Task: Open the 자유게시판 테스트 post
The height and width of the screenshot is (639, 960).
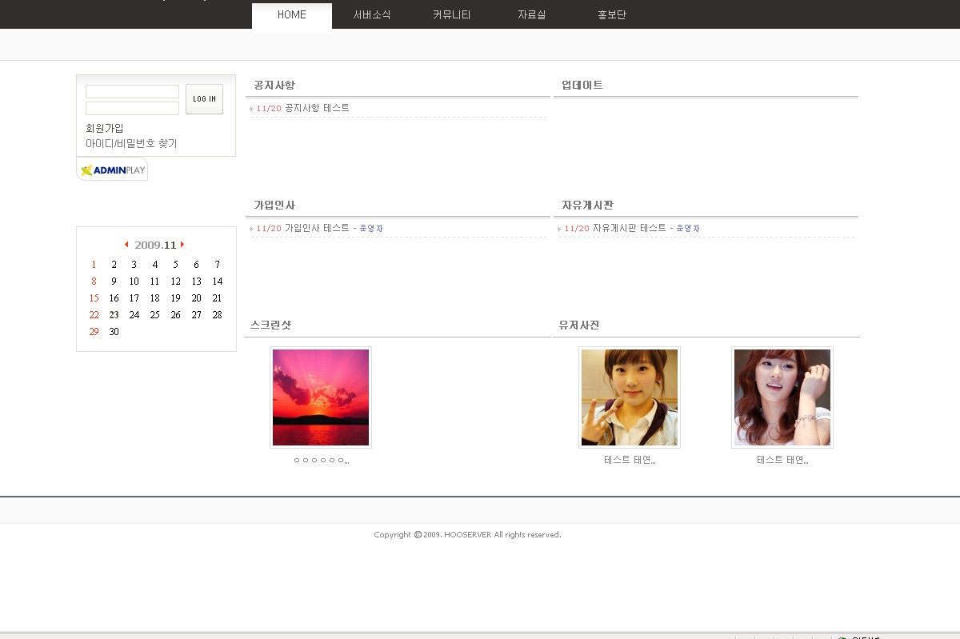Action: [x=629, y=228]
